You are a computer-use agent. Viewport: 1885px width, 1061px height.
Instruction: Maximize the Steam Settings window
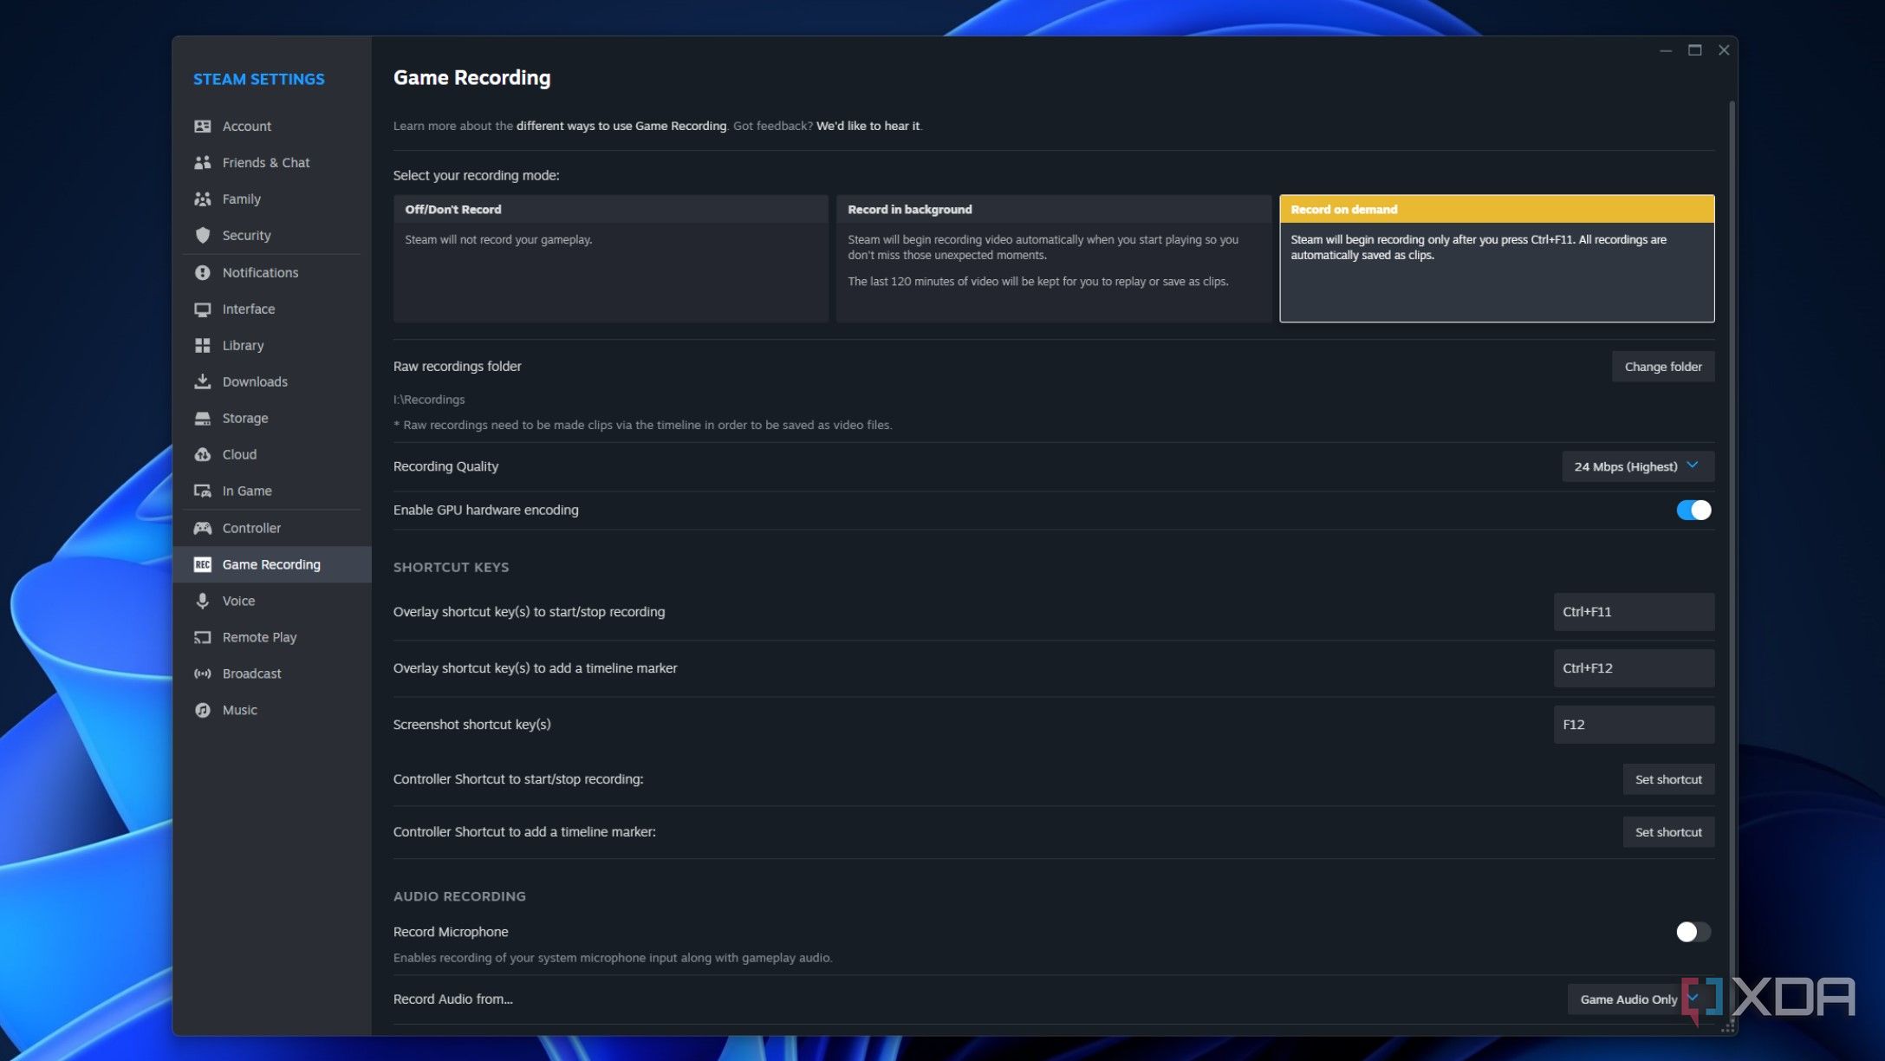pyautogui.click(x=1693, y=50)
